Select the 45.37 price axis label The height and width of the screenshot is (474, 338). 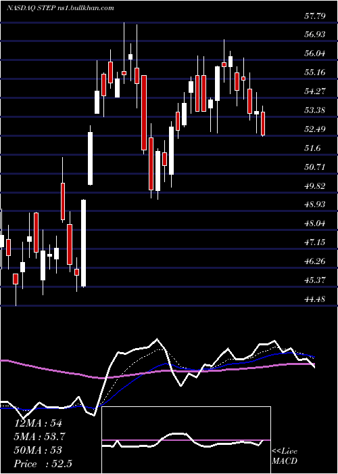click(315, 280)
